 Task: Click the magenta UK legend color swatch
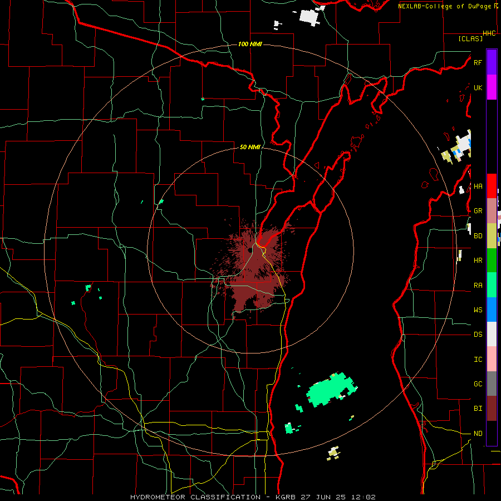pyautogui.click(x=492, y=87)
